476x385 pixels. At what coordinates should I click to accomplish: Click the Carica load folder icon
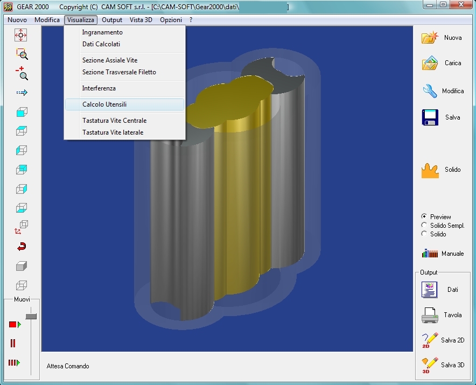click(x=430, y=63)
